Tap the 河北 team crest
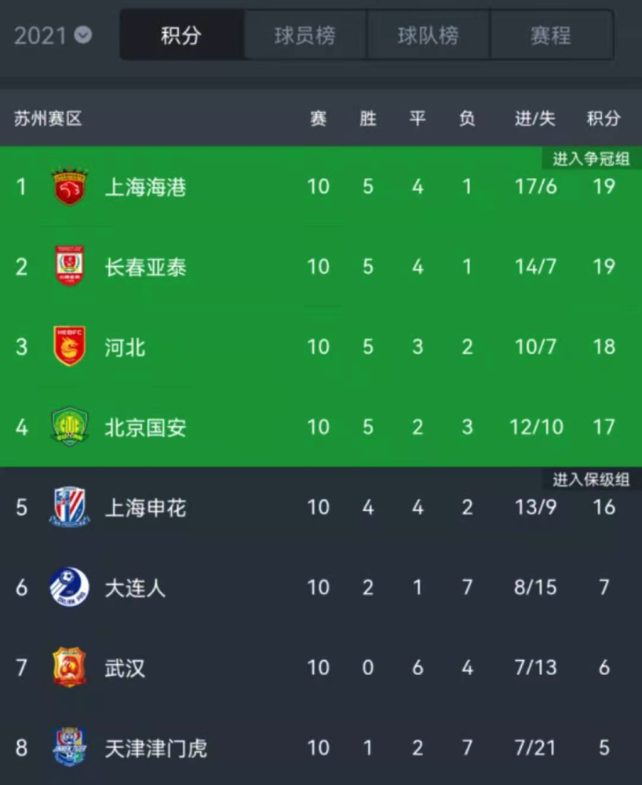The height and width of the screenshot is (785, 642). click(70, 346)
